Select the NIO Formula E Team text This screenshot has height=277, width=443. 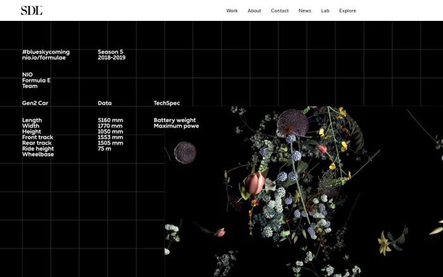pos(36,80)
